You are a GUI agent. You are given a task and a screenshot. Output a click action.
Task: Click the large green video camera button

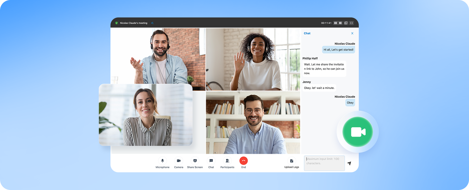coord(357,132)
